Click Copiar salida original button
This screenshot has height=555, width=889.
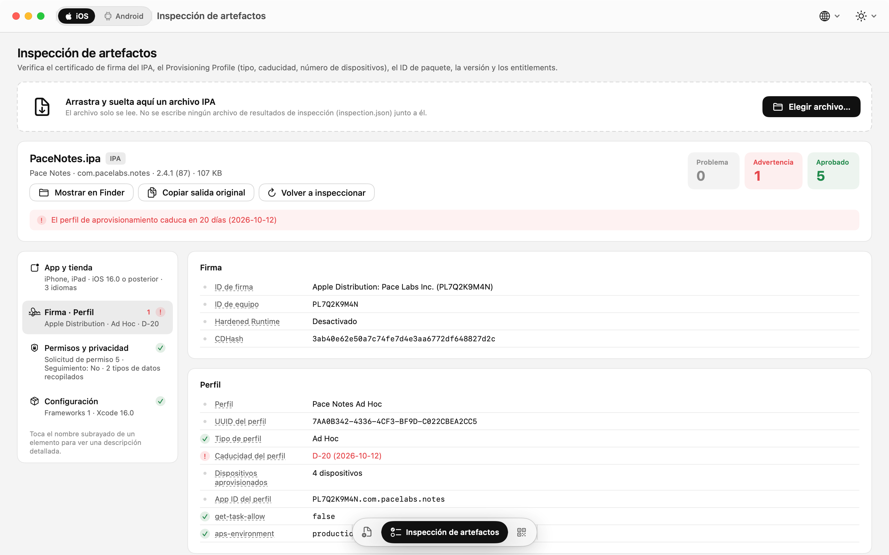pos(196,193)
